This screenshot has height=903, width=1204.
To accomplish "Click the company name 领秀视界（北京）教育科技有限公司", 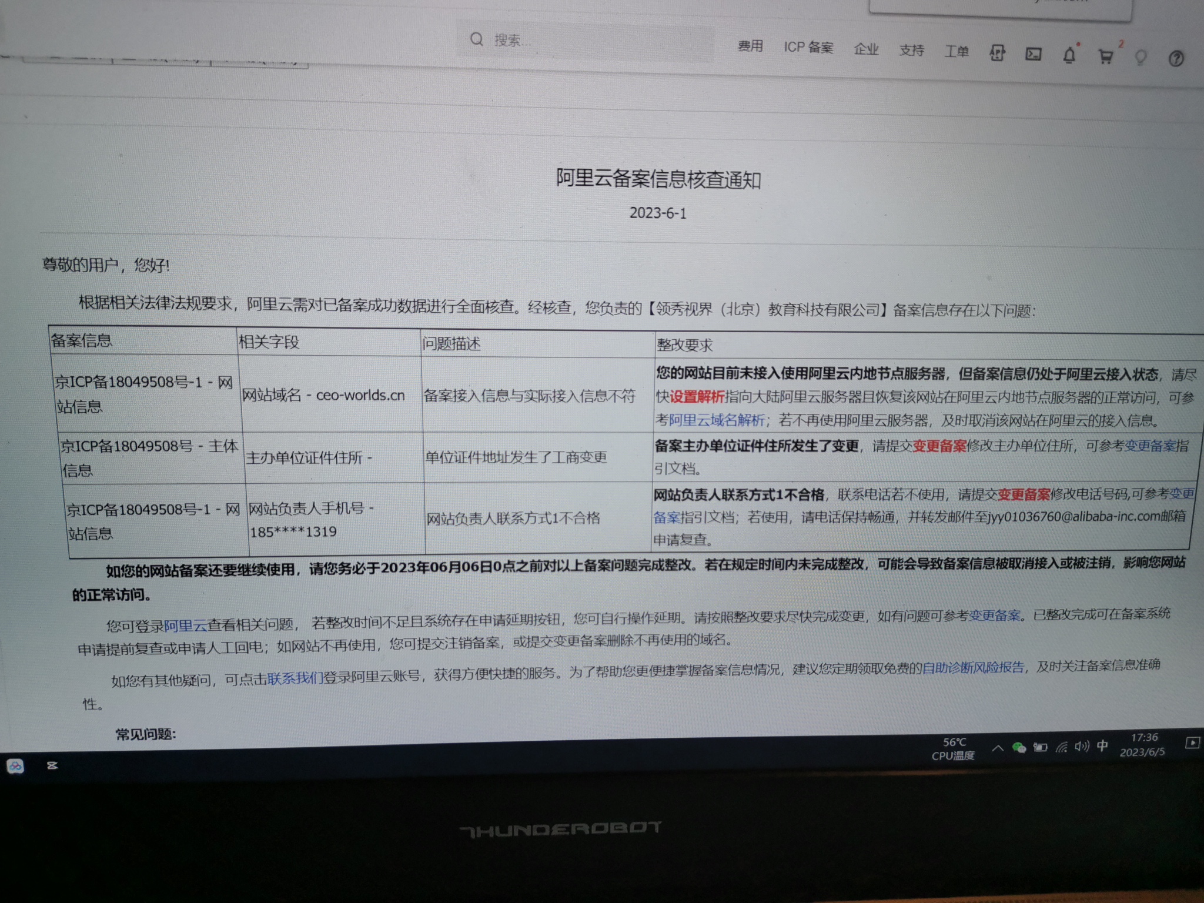I will [768, 309].
